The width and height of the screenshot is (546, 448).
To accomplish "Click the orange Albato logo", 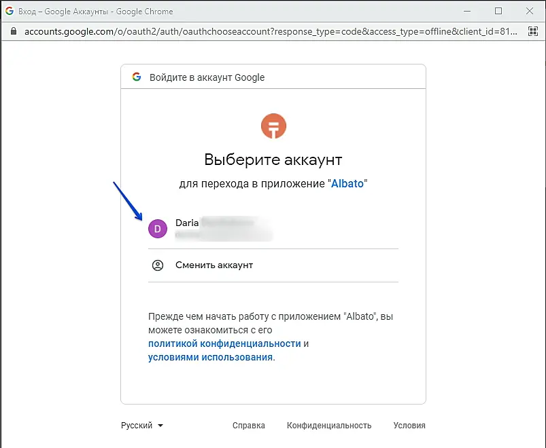I will coord(273,126).
